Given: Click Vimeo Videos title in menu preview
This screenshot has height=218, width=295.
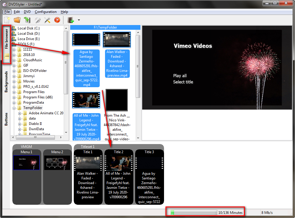Looking at the screenshot, I should [193, 46].
